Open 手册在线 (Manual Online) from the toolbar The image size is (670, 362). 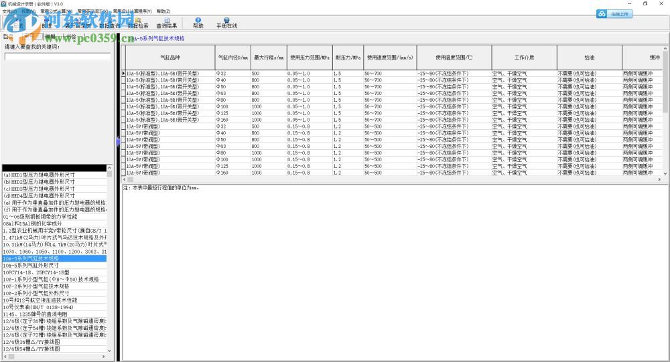(226, 22)
